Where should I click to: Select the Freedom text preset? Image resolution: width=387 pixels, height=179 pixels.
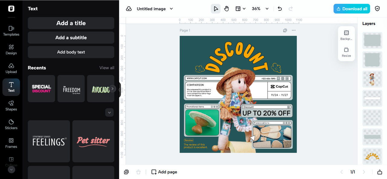(71, 89)
